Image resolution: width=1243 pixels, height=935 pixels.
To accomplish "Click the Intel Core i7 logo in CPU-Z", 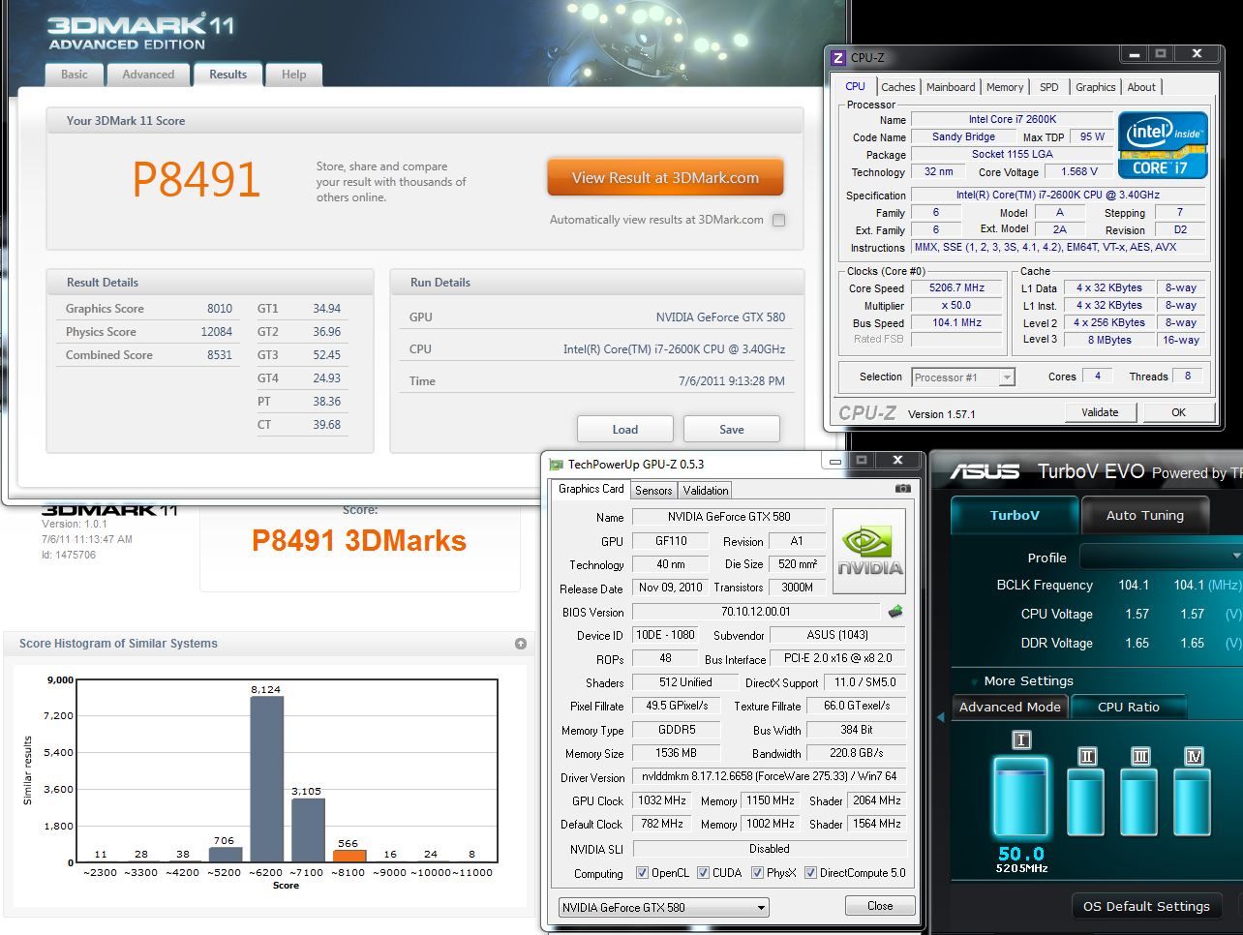I will coord(1163,145).
